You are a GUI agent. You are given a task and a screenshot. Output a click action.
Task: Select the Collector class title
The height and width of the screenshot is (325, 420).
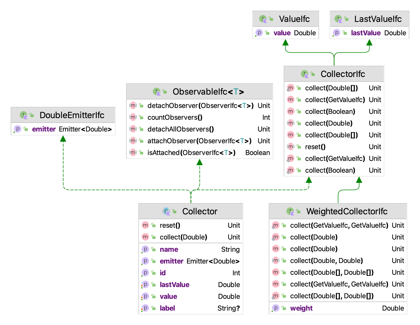(200, 211)
